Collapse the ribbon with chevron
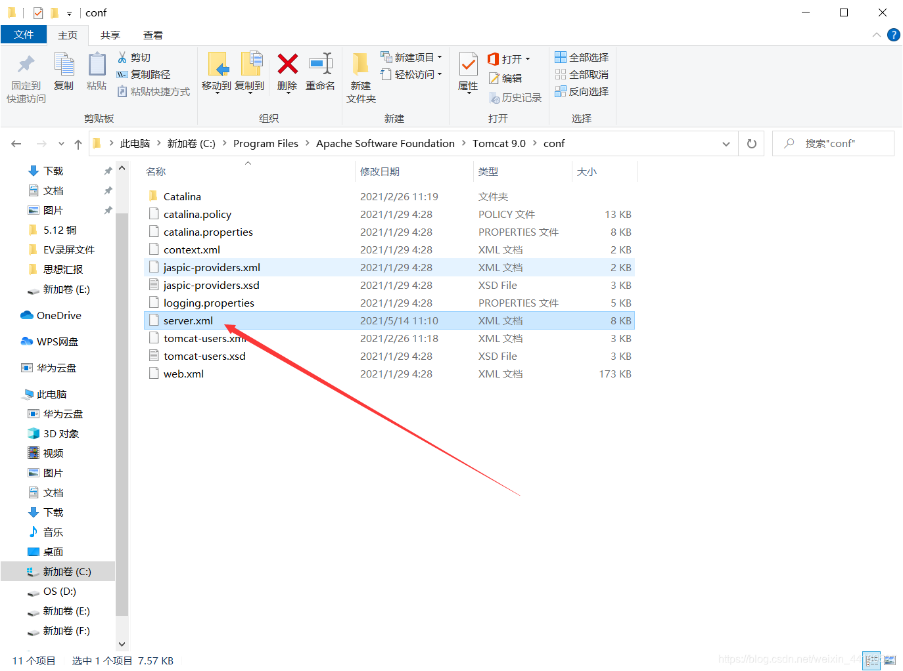This screenshot has height=671, width=903. (x=876, y=35)
